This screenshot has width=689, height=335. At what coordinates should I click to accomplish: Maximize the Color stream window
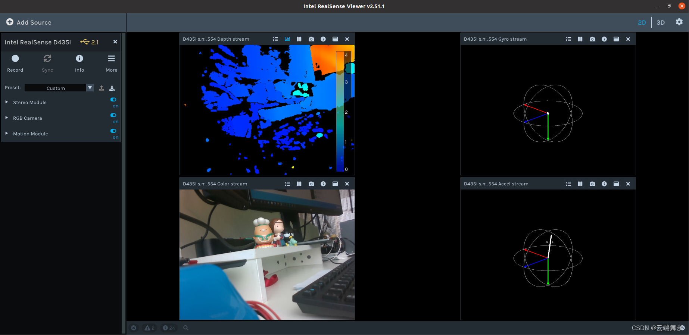[335, 184]
